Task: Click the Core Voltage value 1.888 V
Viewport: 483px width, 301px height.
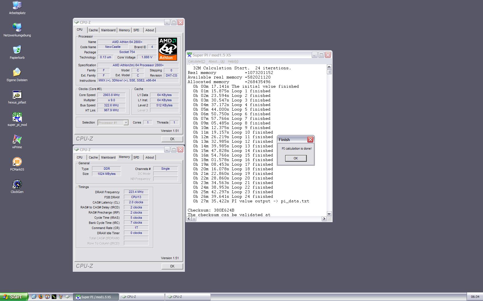Action: click(147, 57)
